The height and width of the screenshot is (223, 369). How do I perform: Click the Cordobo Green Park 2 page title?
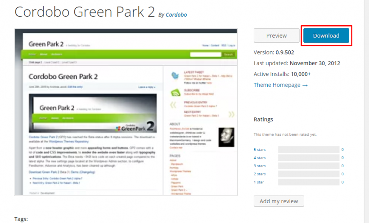point(85,12)
